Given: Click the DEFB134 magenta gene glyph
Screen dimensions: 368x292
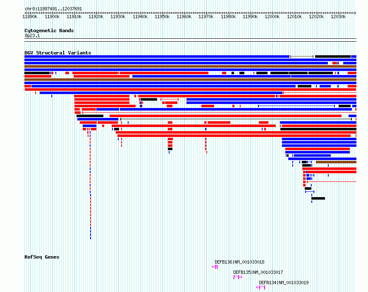Looking at the screenshot, I should coord(260,287).
